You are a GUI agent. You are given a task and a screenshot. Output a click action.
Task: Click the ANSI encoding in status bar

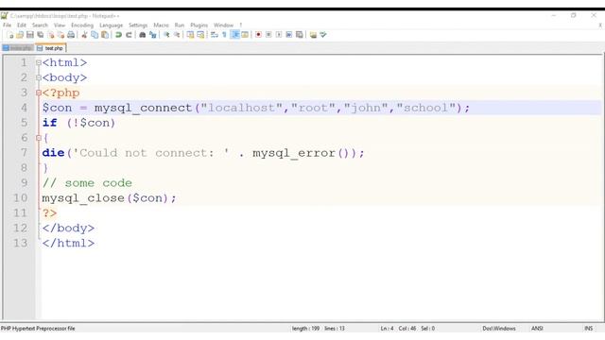pos(537,329)
